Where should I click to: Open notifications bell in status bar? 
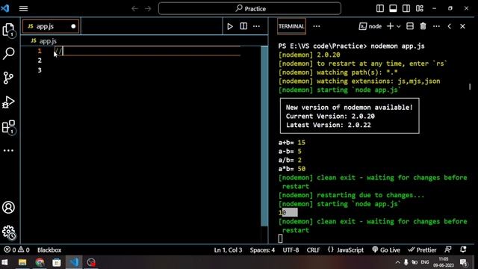click(x=463, y=250)
